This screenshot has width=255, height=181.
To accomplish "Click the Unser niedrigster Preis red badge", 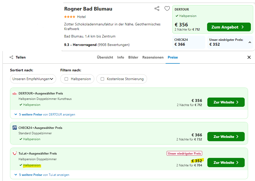I will (x=184, y=153).
